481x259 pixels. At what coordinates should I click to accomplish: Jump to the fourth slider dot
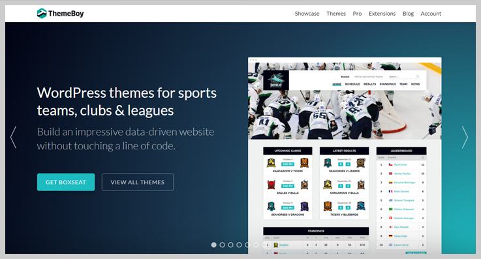[x=239, y=245]
